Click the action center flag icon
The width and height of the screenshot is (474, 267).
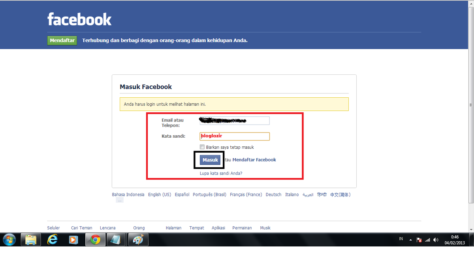click(x=419, y=240)
